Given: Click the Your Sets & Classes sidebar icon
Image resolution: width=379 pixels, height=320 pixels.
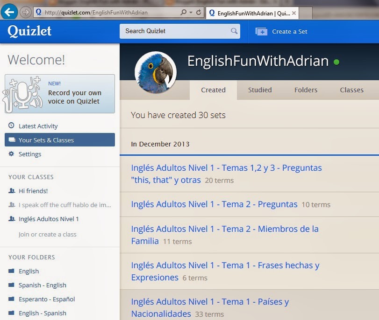Looking at the screenshot, I should pos(11,139).
